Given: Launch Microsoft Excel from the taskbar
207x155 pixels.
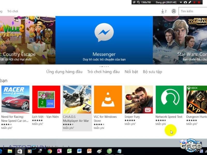Looking at the screenshot, I should tap(69, 151).
